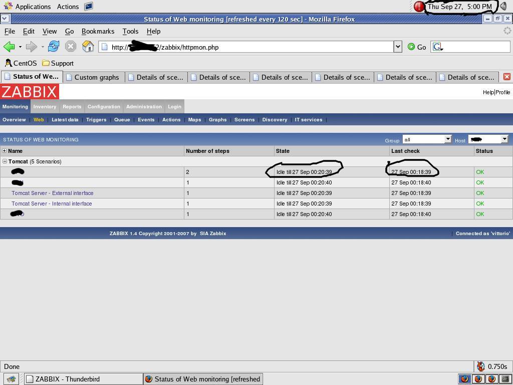Viewport: 513px width, 385px height.
Task: Click the SIA Zabbix footer link
Action: click(x=212, y=234)
